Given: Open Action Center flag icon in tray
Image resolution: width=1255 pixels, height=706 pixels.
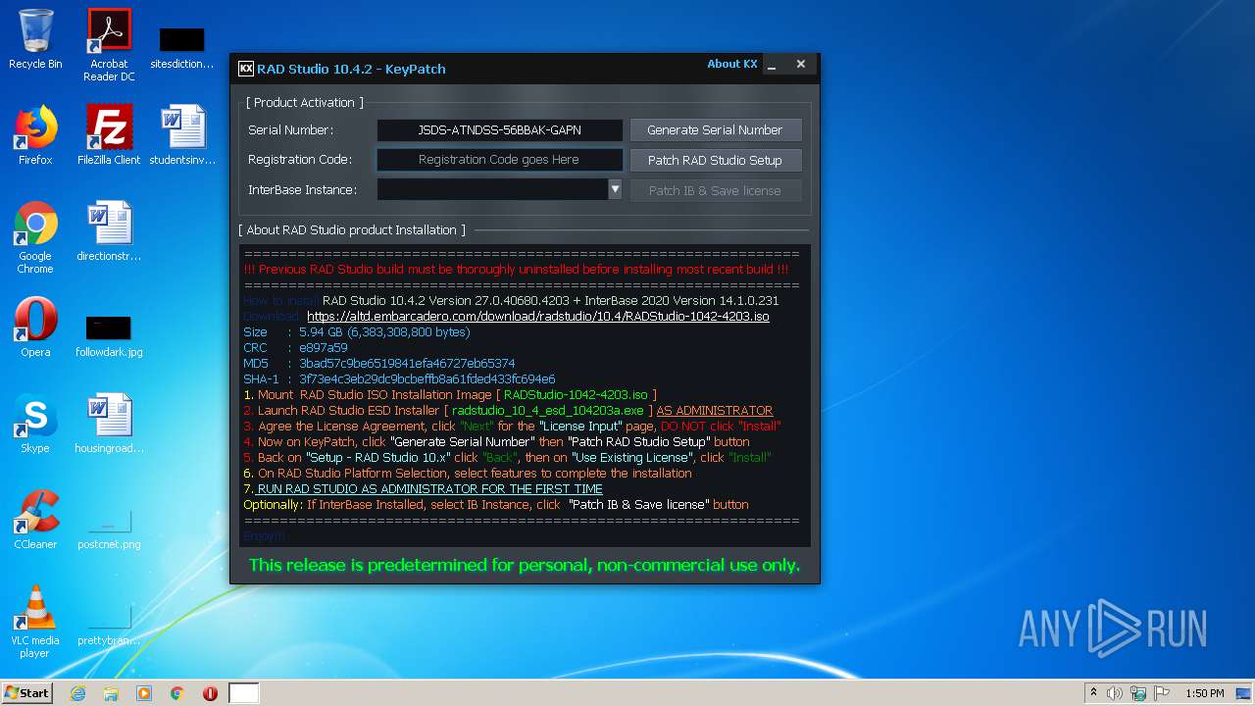Looking at the screenshot, I should [x=1162, y=693].
